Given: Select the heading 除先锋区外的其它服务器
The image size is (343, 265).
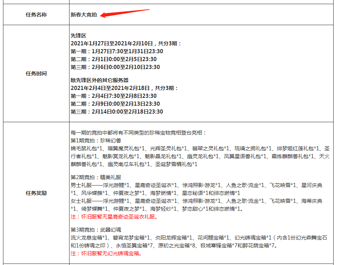Looking at the screenshot, I should pyautogui.click(x=100, y=80).
